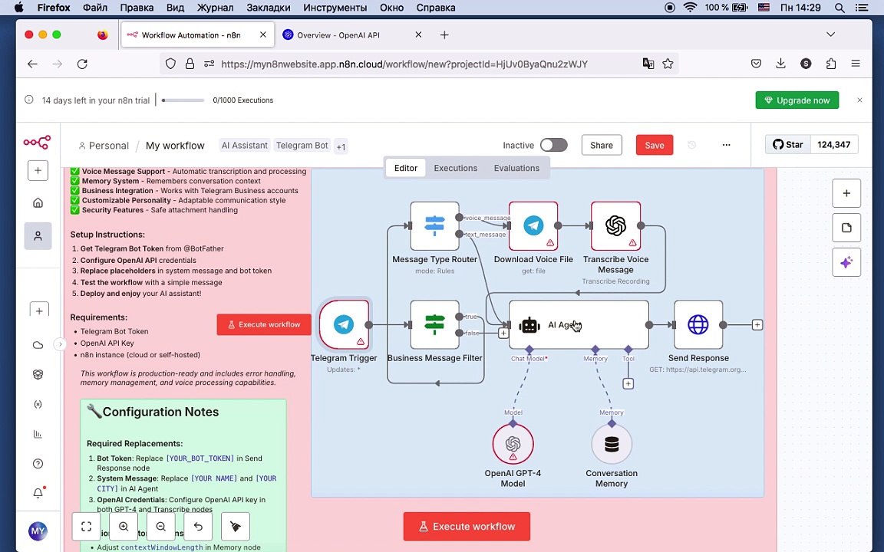Viewport: 884px width, 552px height.
Task: Open Insights chart icon in sidebar
Action: point(38,434)
